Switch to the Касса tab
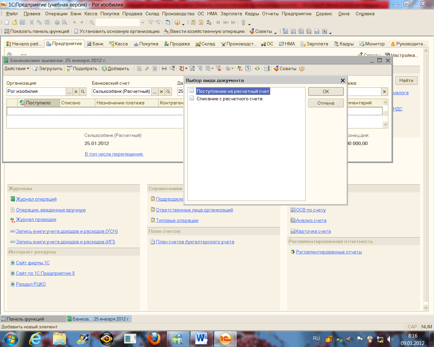Image resolution: width=434 pixels, height=347 pixels. (118, 44)
